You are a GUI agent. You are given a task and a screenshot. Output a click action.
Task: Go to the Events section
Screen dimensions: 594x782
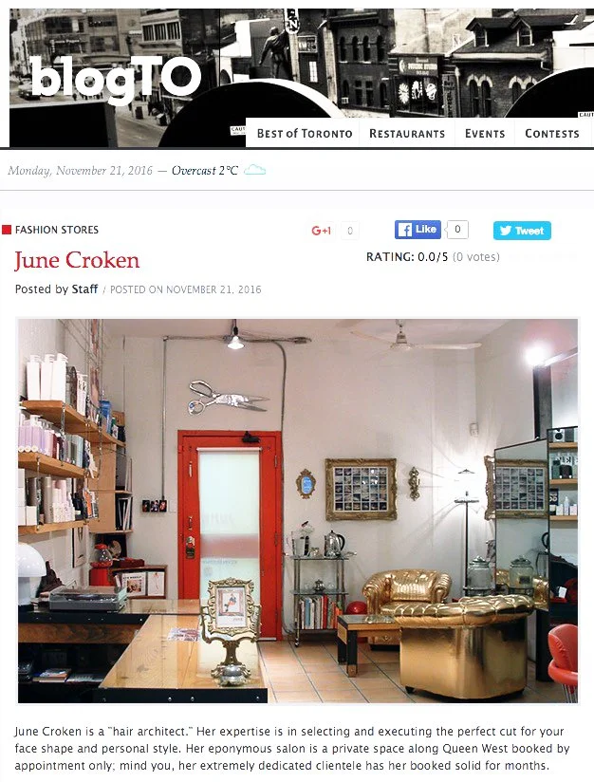(485, 134)
